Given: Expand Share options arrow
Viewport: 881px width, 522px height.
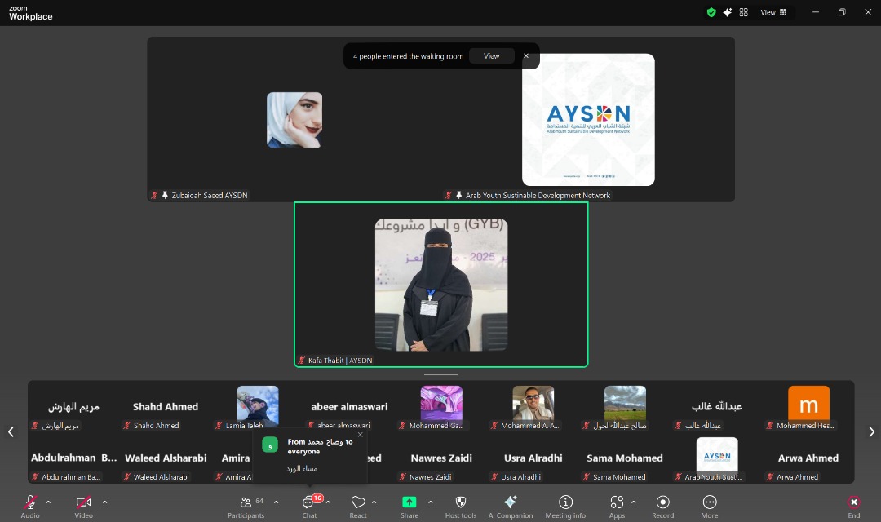Looking at the screenshot, I should point(430,502).
